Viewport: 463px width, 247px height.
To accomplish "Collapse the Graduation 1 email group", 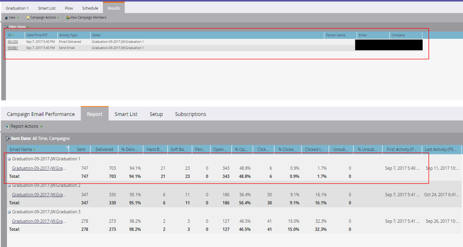I will pos(9,159).
